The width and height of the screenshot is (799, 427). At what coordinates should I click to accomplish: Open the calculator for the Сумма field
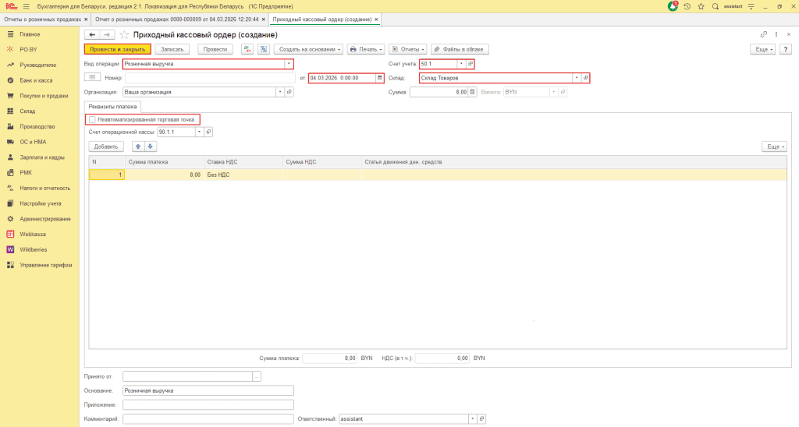point(471,92)
